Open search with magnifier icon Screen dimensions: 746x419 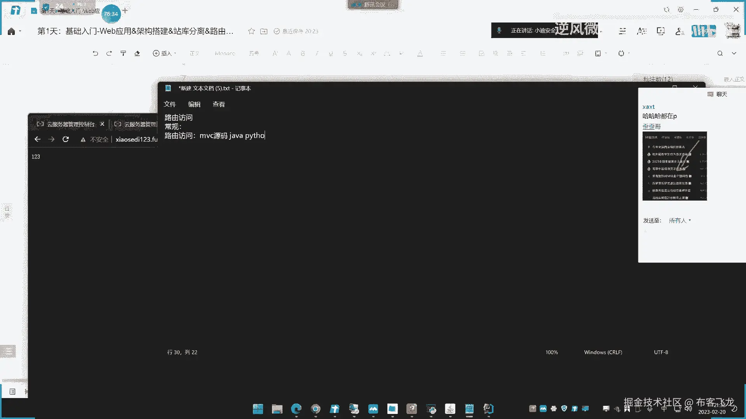(720, 54)
